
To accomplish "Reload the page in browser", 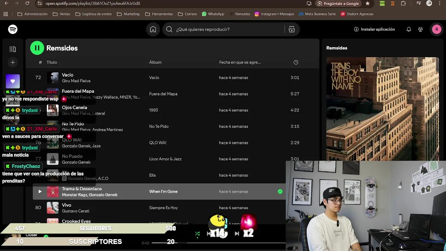I will pos(28,3).
